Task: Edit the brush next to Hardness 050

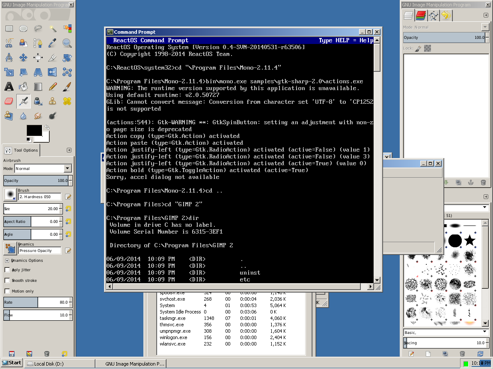Action: pos(68,197)
